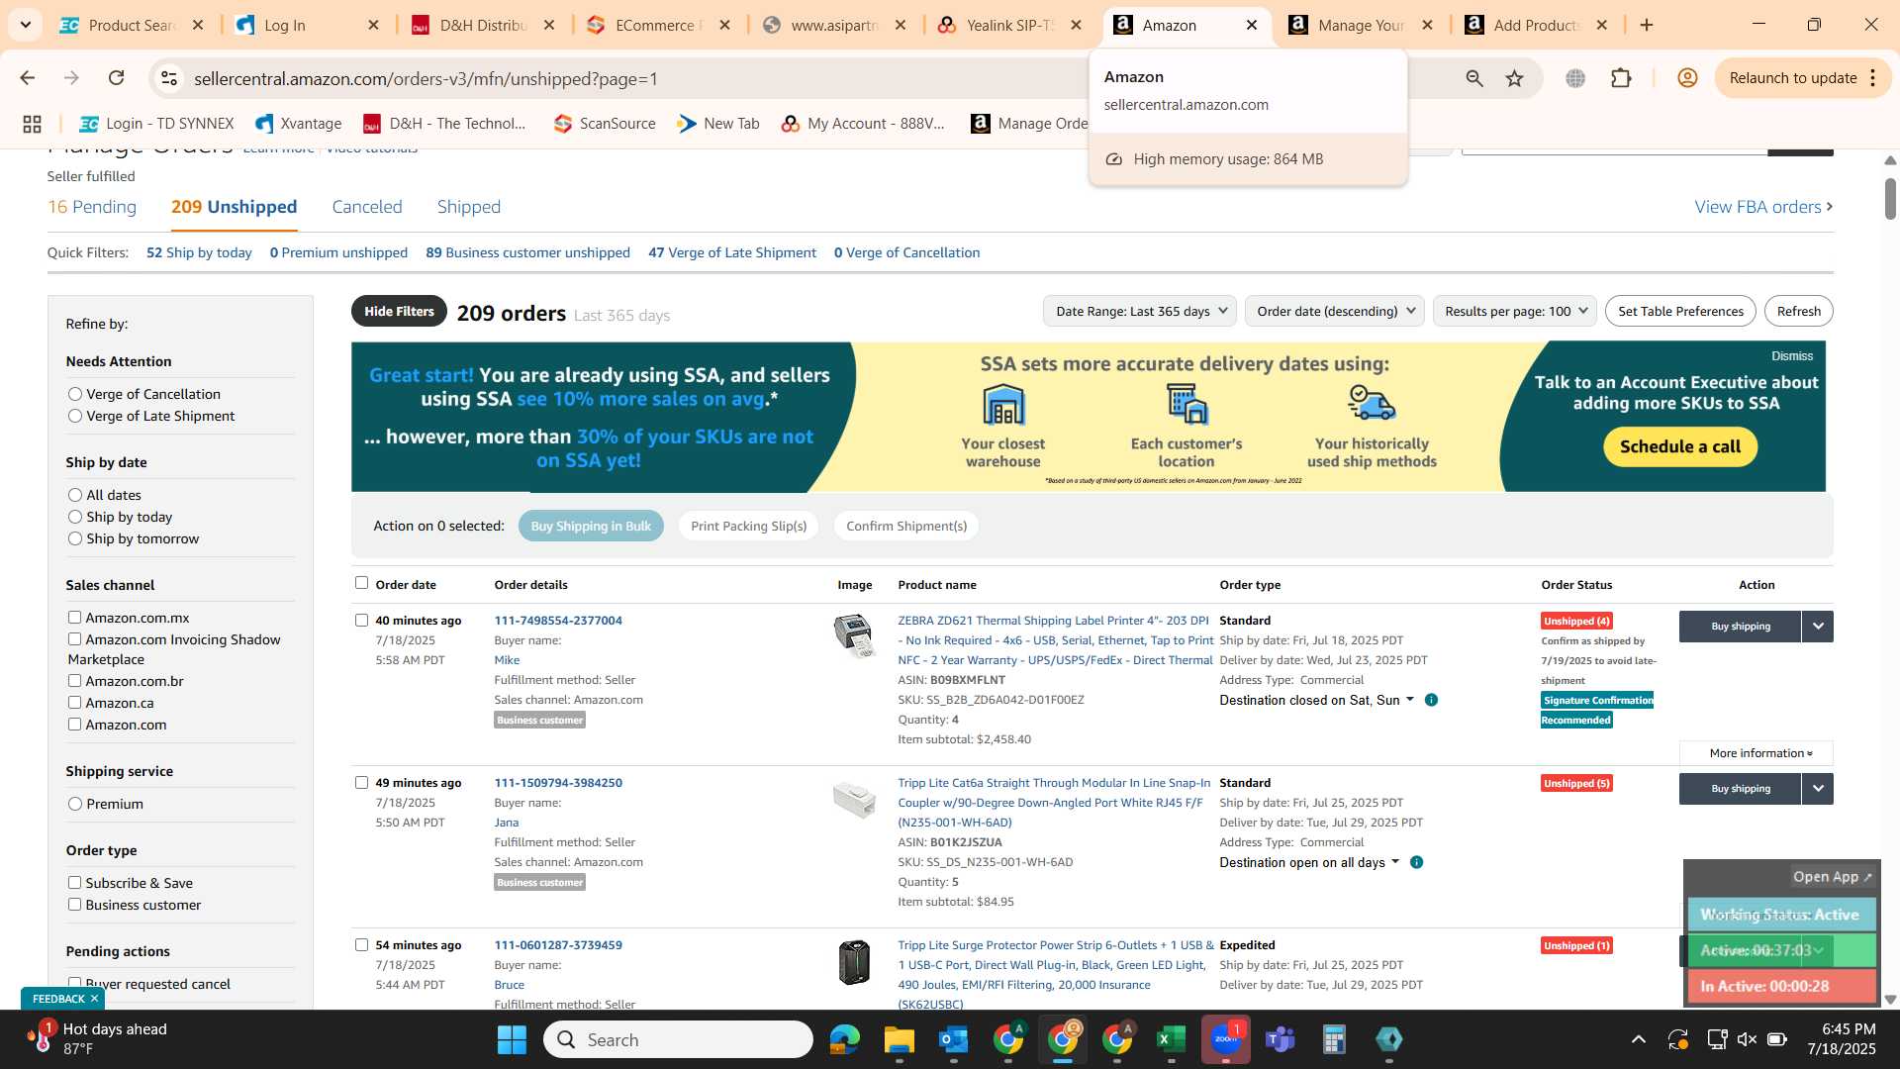Screen dimensions: 1900x1069
Task: Reload the current page
Action: (x=116, y=78)
